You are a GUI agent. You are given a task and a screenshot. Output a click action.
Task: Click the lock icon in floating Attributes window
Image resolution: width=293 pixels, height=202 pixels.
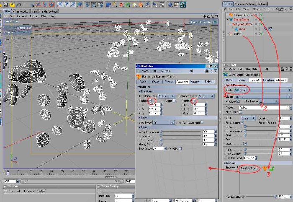207,71
